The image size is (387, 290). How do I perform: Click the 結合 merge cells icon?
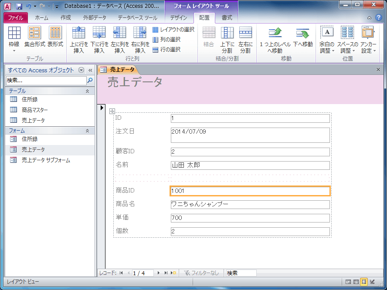[209, 37]
